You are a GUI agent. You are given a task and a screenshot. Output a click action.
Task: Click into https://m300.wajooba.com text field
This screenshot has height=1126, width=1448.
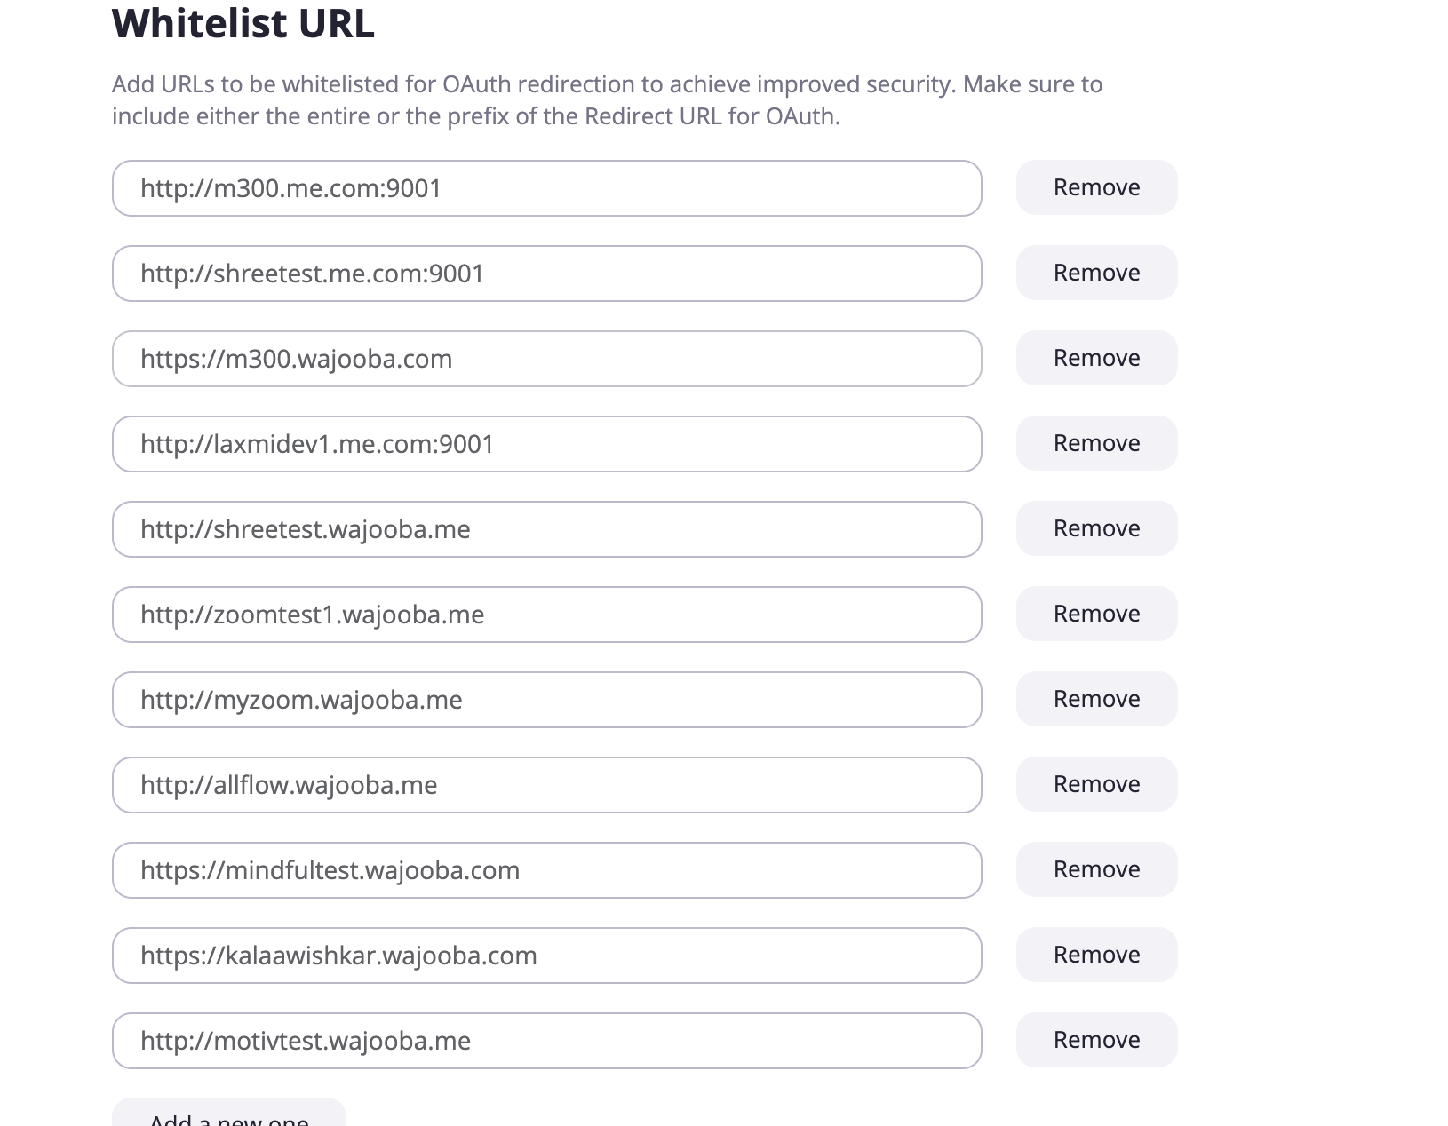[x=546, y=359]
